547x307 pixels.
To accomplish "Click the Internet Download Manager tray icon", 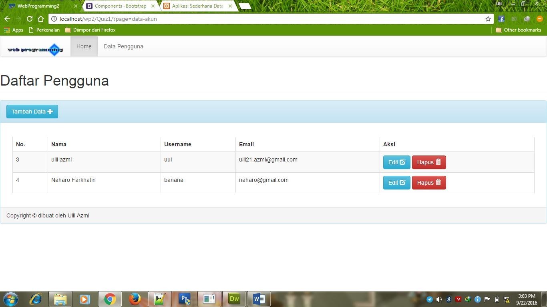I will click(468, 299).
